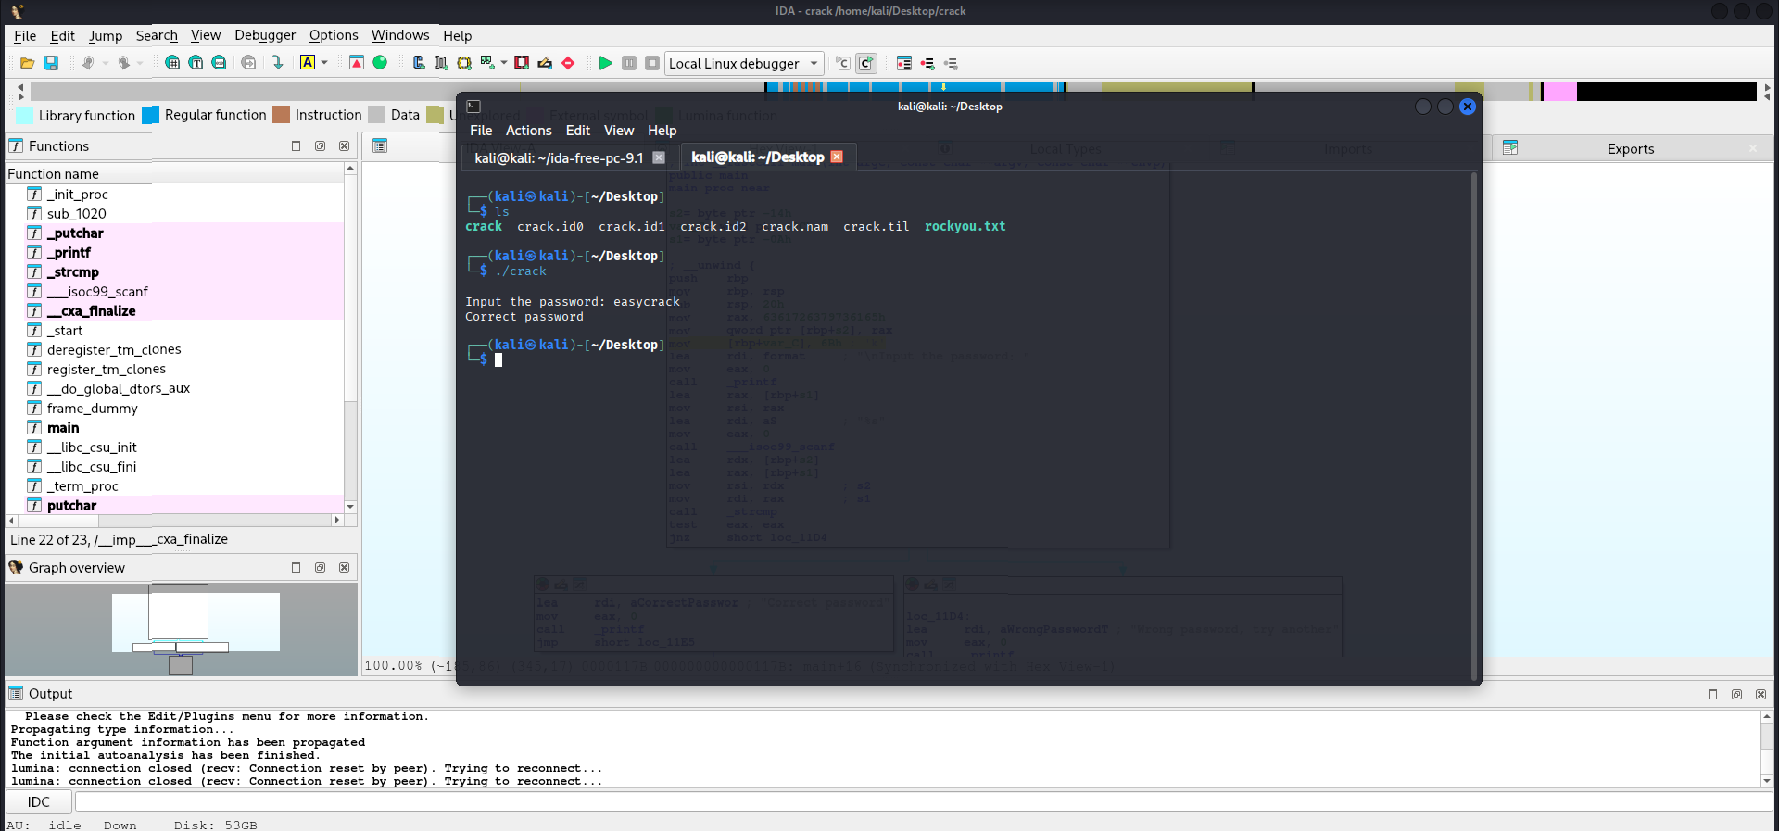Save the database via floppy icon
1779x831 pixels.
(51, 63)
